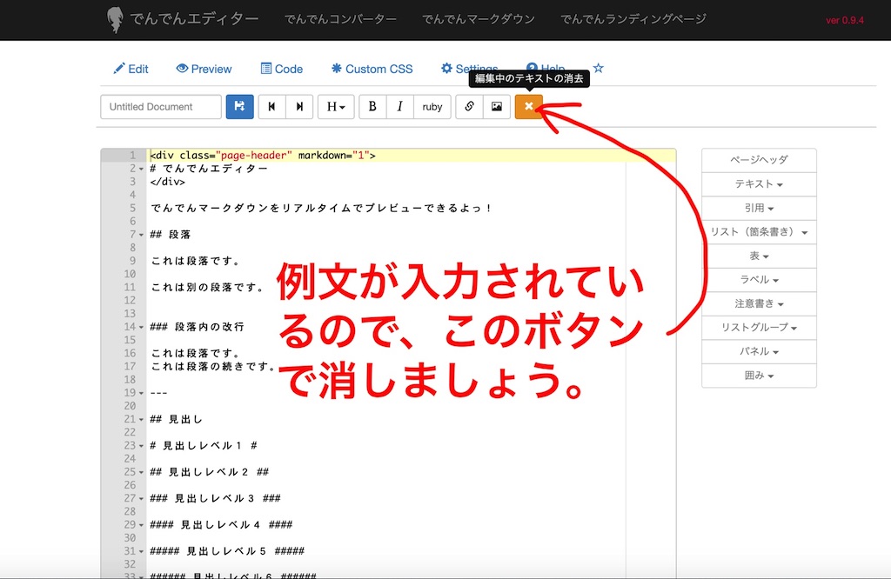Clear editor text with orange X button
The width and height of the screenshot is (891, 579).
[528, 107]
